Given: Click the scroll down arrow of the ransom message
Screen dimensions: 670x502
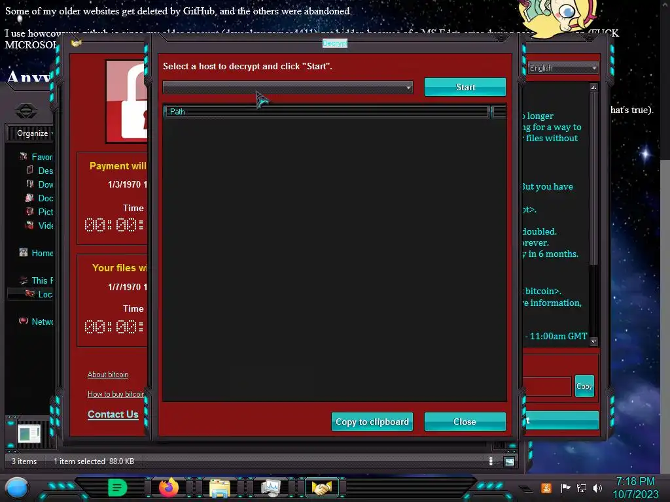Looking at the screenshot, I should [593, 341].
